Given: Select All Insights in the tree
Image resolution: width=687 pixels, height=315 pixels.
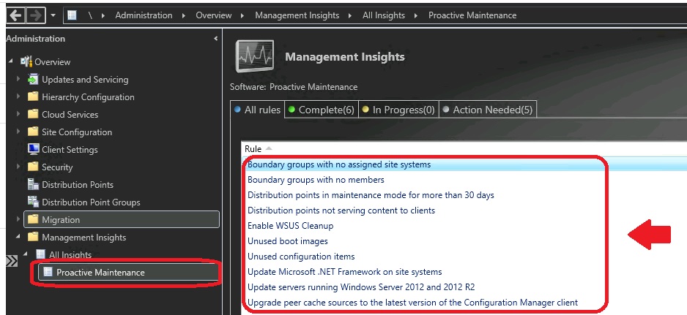Looking at the screenshot, I should 70,254.
